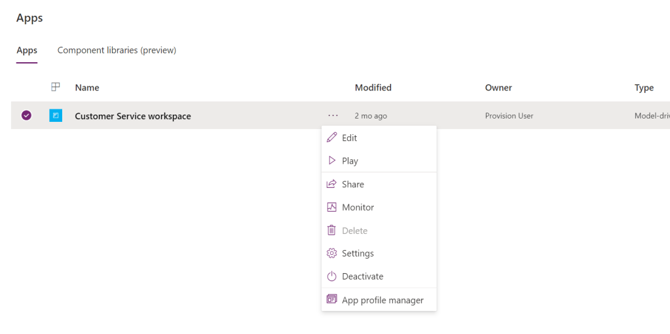Deselect the Customer Service workspace row checkmark
The height and width of the screenshot is (334, 670).
coord(26,116)
